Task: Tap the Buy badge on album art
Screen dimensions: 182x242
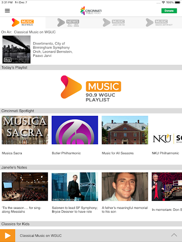Action: pyautogui.click(x=8, y=60)
